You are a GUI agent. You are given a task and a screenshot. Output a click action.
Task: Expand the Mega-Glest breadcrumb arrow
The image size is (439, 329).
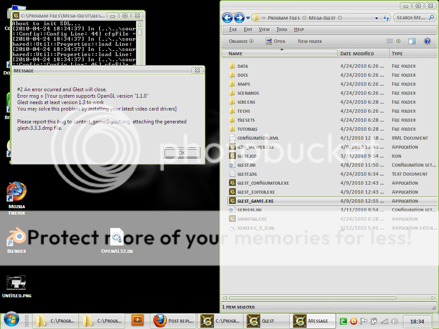[340, 18]
